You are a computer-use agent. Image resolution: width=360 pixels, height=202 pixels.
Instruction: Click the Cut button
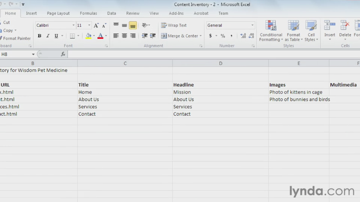coord(6,22)
